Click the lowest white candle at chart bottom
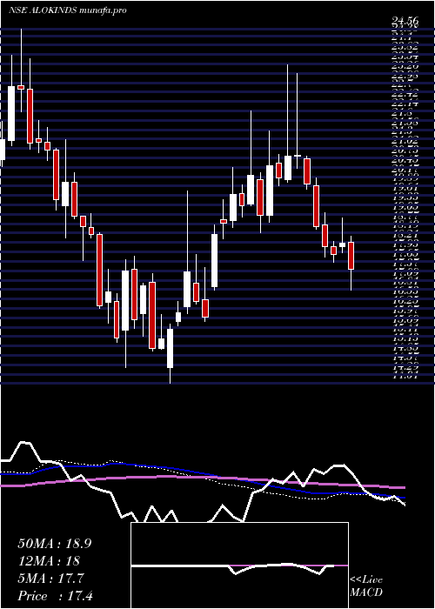 coord(171,348)
